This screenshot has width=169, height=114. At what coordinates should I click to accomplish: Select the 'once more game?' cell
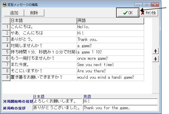coord(110,58)
